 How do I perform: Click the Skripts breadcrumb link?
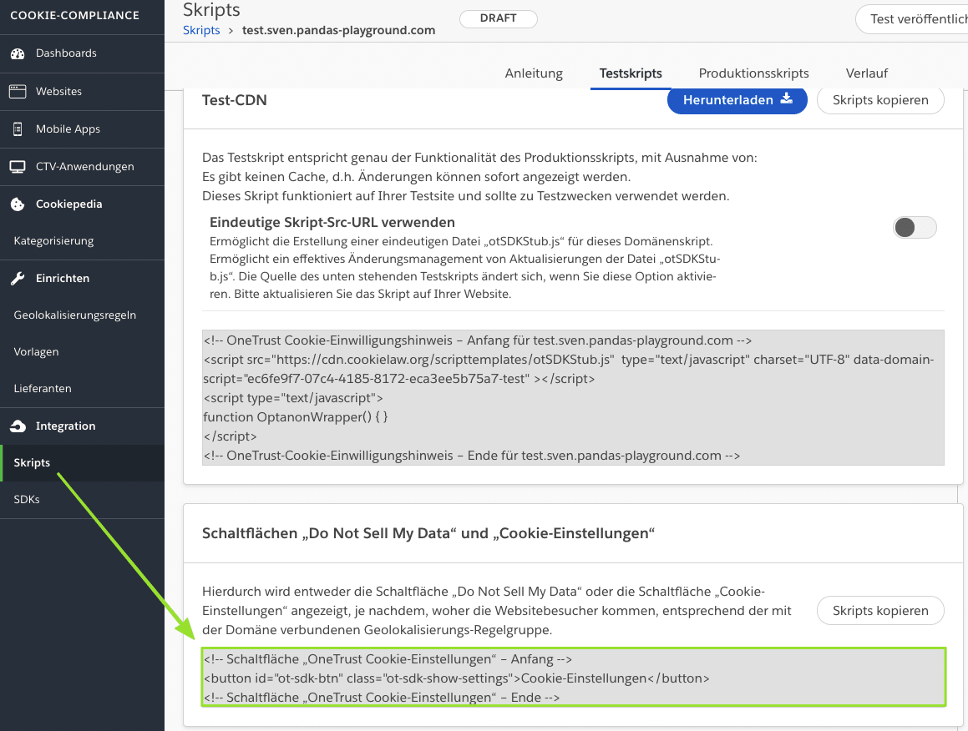point(201,30)
